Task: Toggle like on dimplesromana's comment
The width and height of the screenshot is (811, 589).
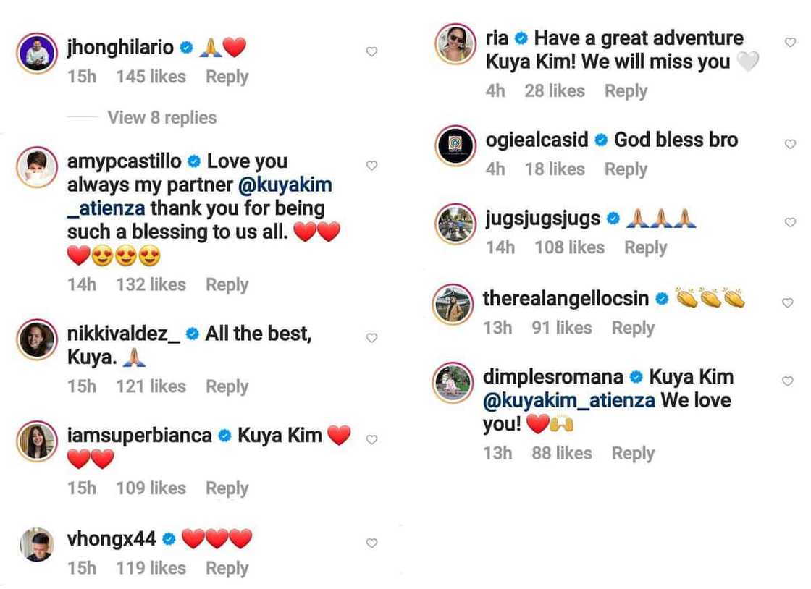Action: [x=787, y=381]
